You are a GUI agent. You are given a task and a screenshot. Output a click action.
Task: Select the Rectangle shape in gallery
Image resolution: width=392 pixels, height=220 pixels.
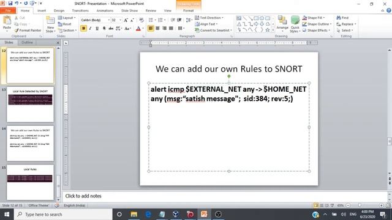pyautogui.click(x=256, y=18)
